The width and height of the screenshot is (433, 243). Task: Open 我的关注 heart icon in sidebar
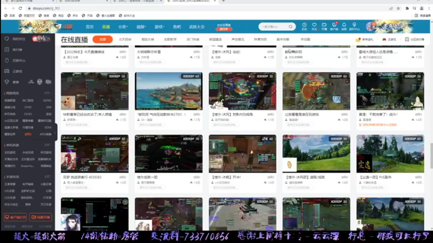click(7, 39)
